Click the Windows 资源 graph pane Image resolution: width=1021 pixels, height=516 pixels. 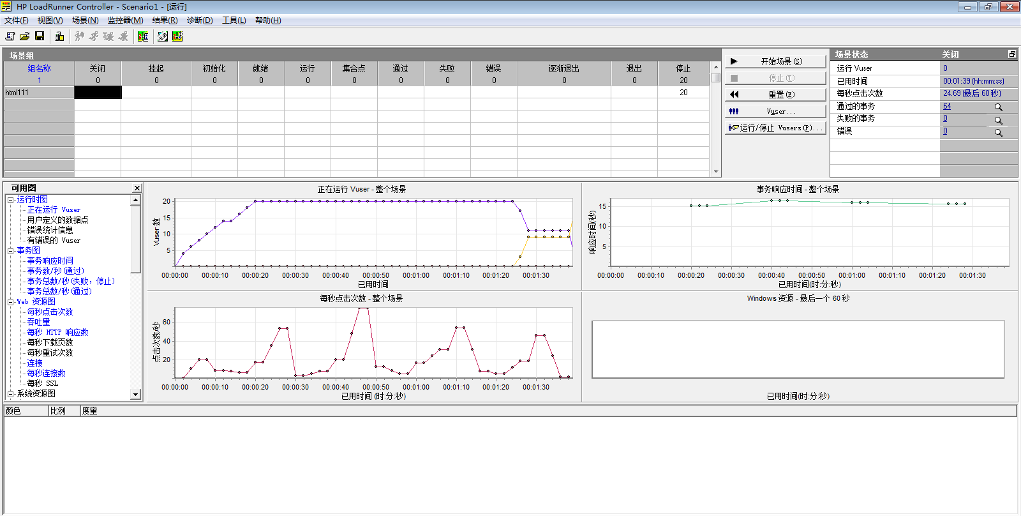click(x=800, y=347)
